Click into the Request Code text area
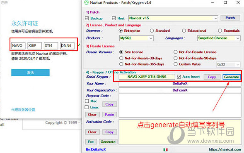The height and width of the screenshot is (153, 244). click(x=180, y=105)
